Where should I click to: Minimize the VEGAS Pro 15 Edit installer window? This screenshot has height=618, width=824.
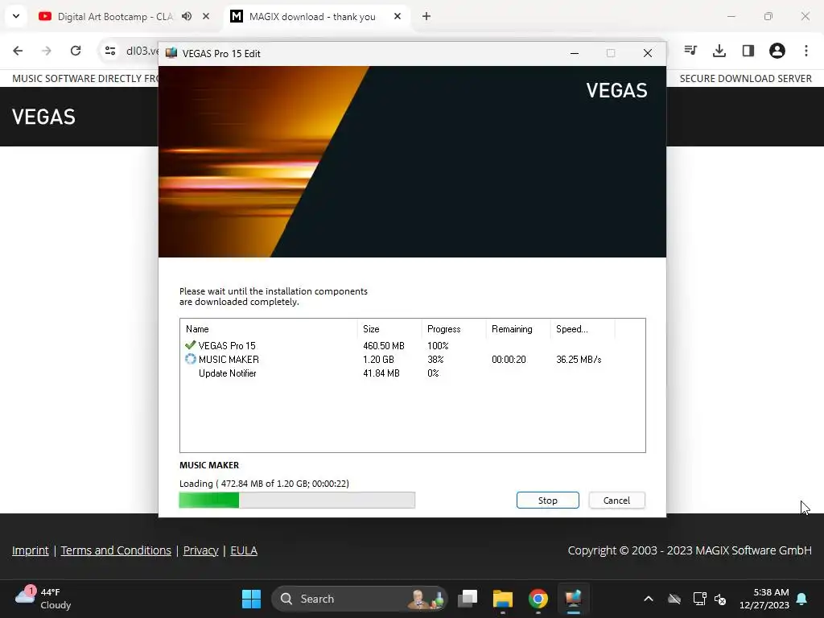click(575, 53)
